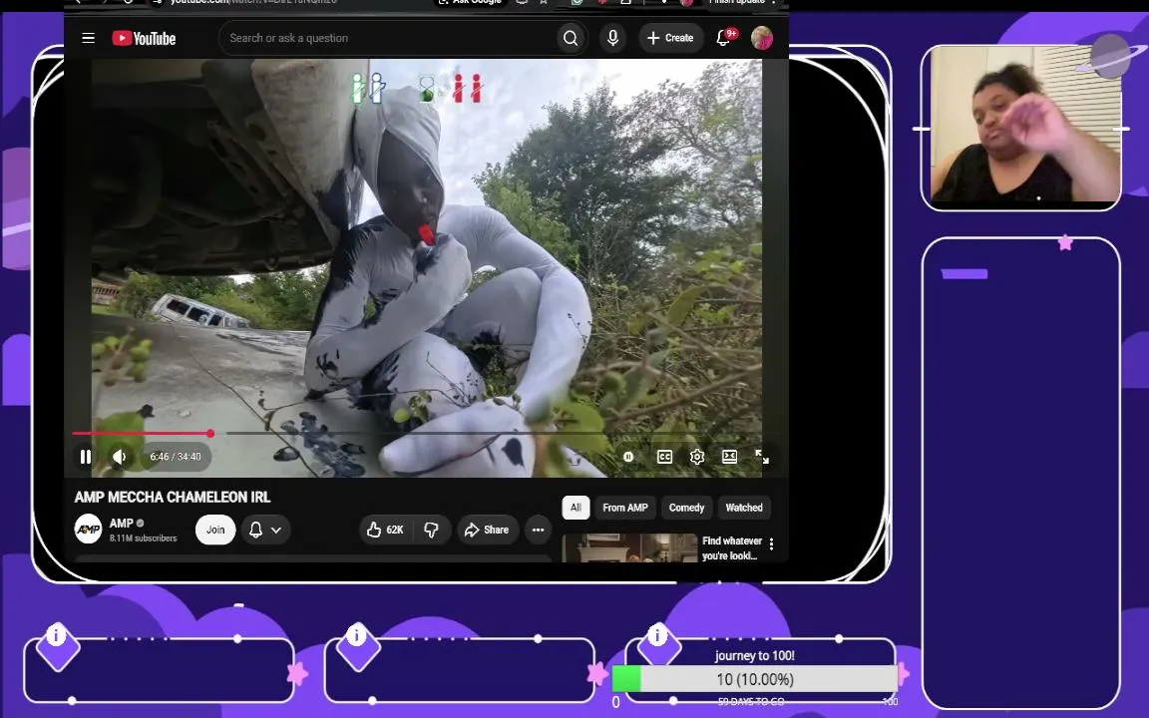Share the video
The height and width of the screenshot is (718, 1149).
pos(488,530)
